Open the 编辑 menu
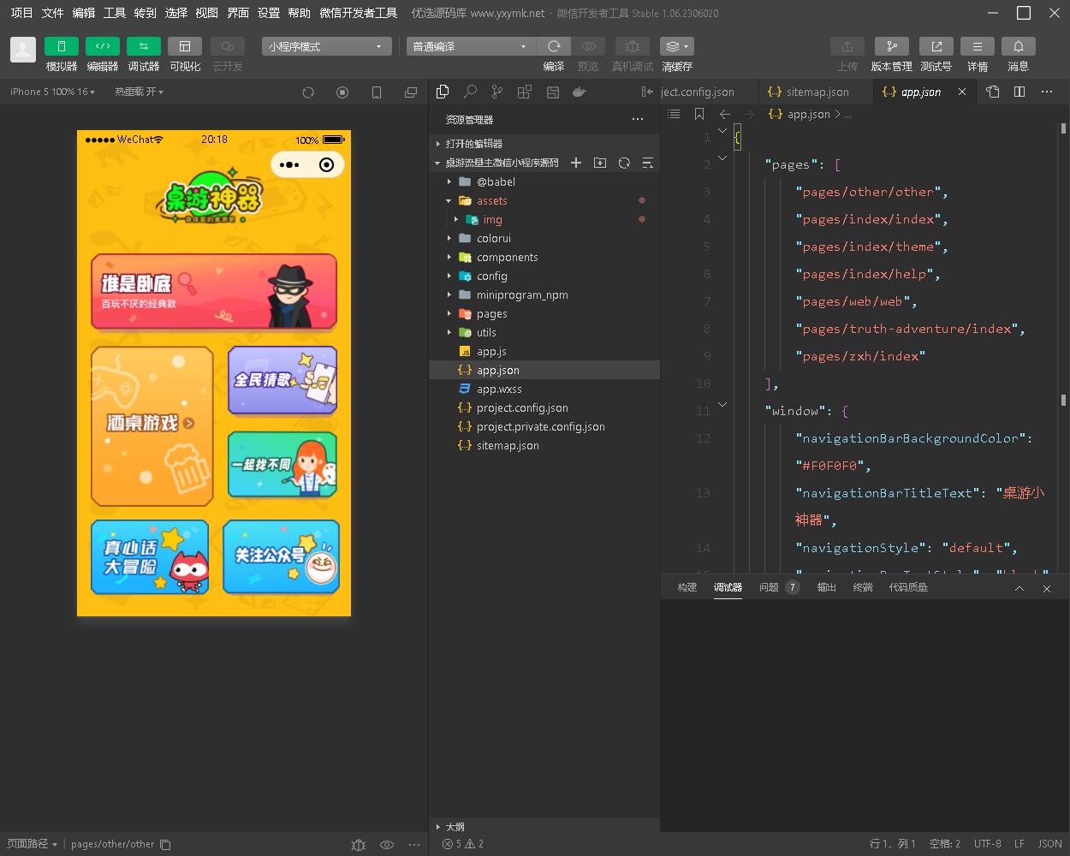 pyautogui.click(x=84, y=13)
